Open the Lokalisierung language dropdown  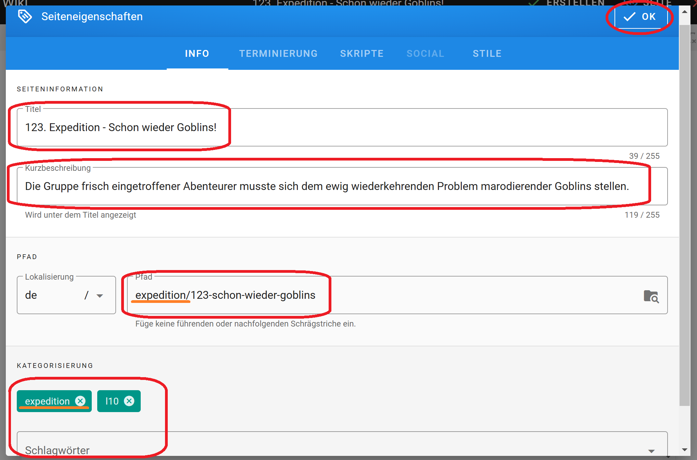click(100, 296)
